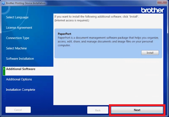Screen dimensions: 169x117
Task: Click 'If you want to install' instruction text
Action: (x=97, y=16)
